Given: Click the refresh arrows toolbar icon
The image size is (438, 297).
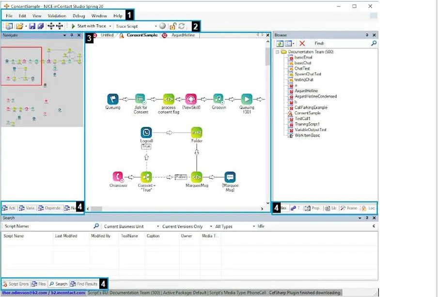Looking at the screenshot, I should point(182,26).
